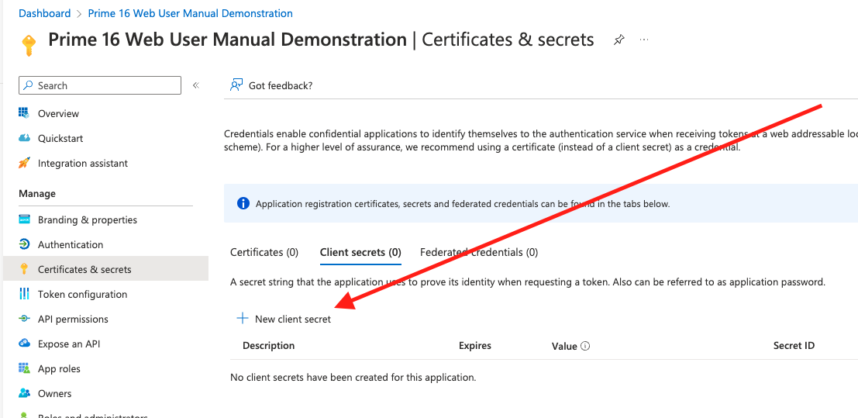Screen dimensions: 858x418
Task: Pin the page with the pin icon
Action: (x=619, y=40)
